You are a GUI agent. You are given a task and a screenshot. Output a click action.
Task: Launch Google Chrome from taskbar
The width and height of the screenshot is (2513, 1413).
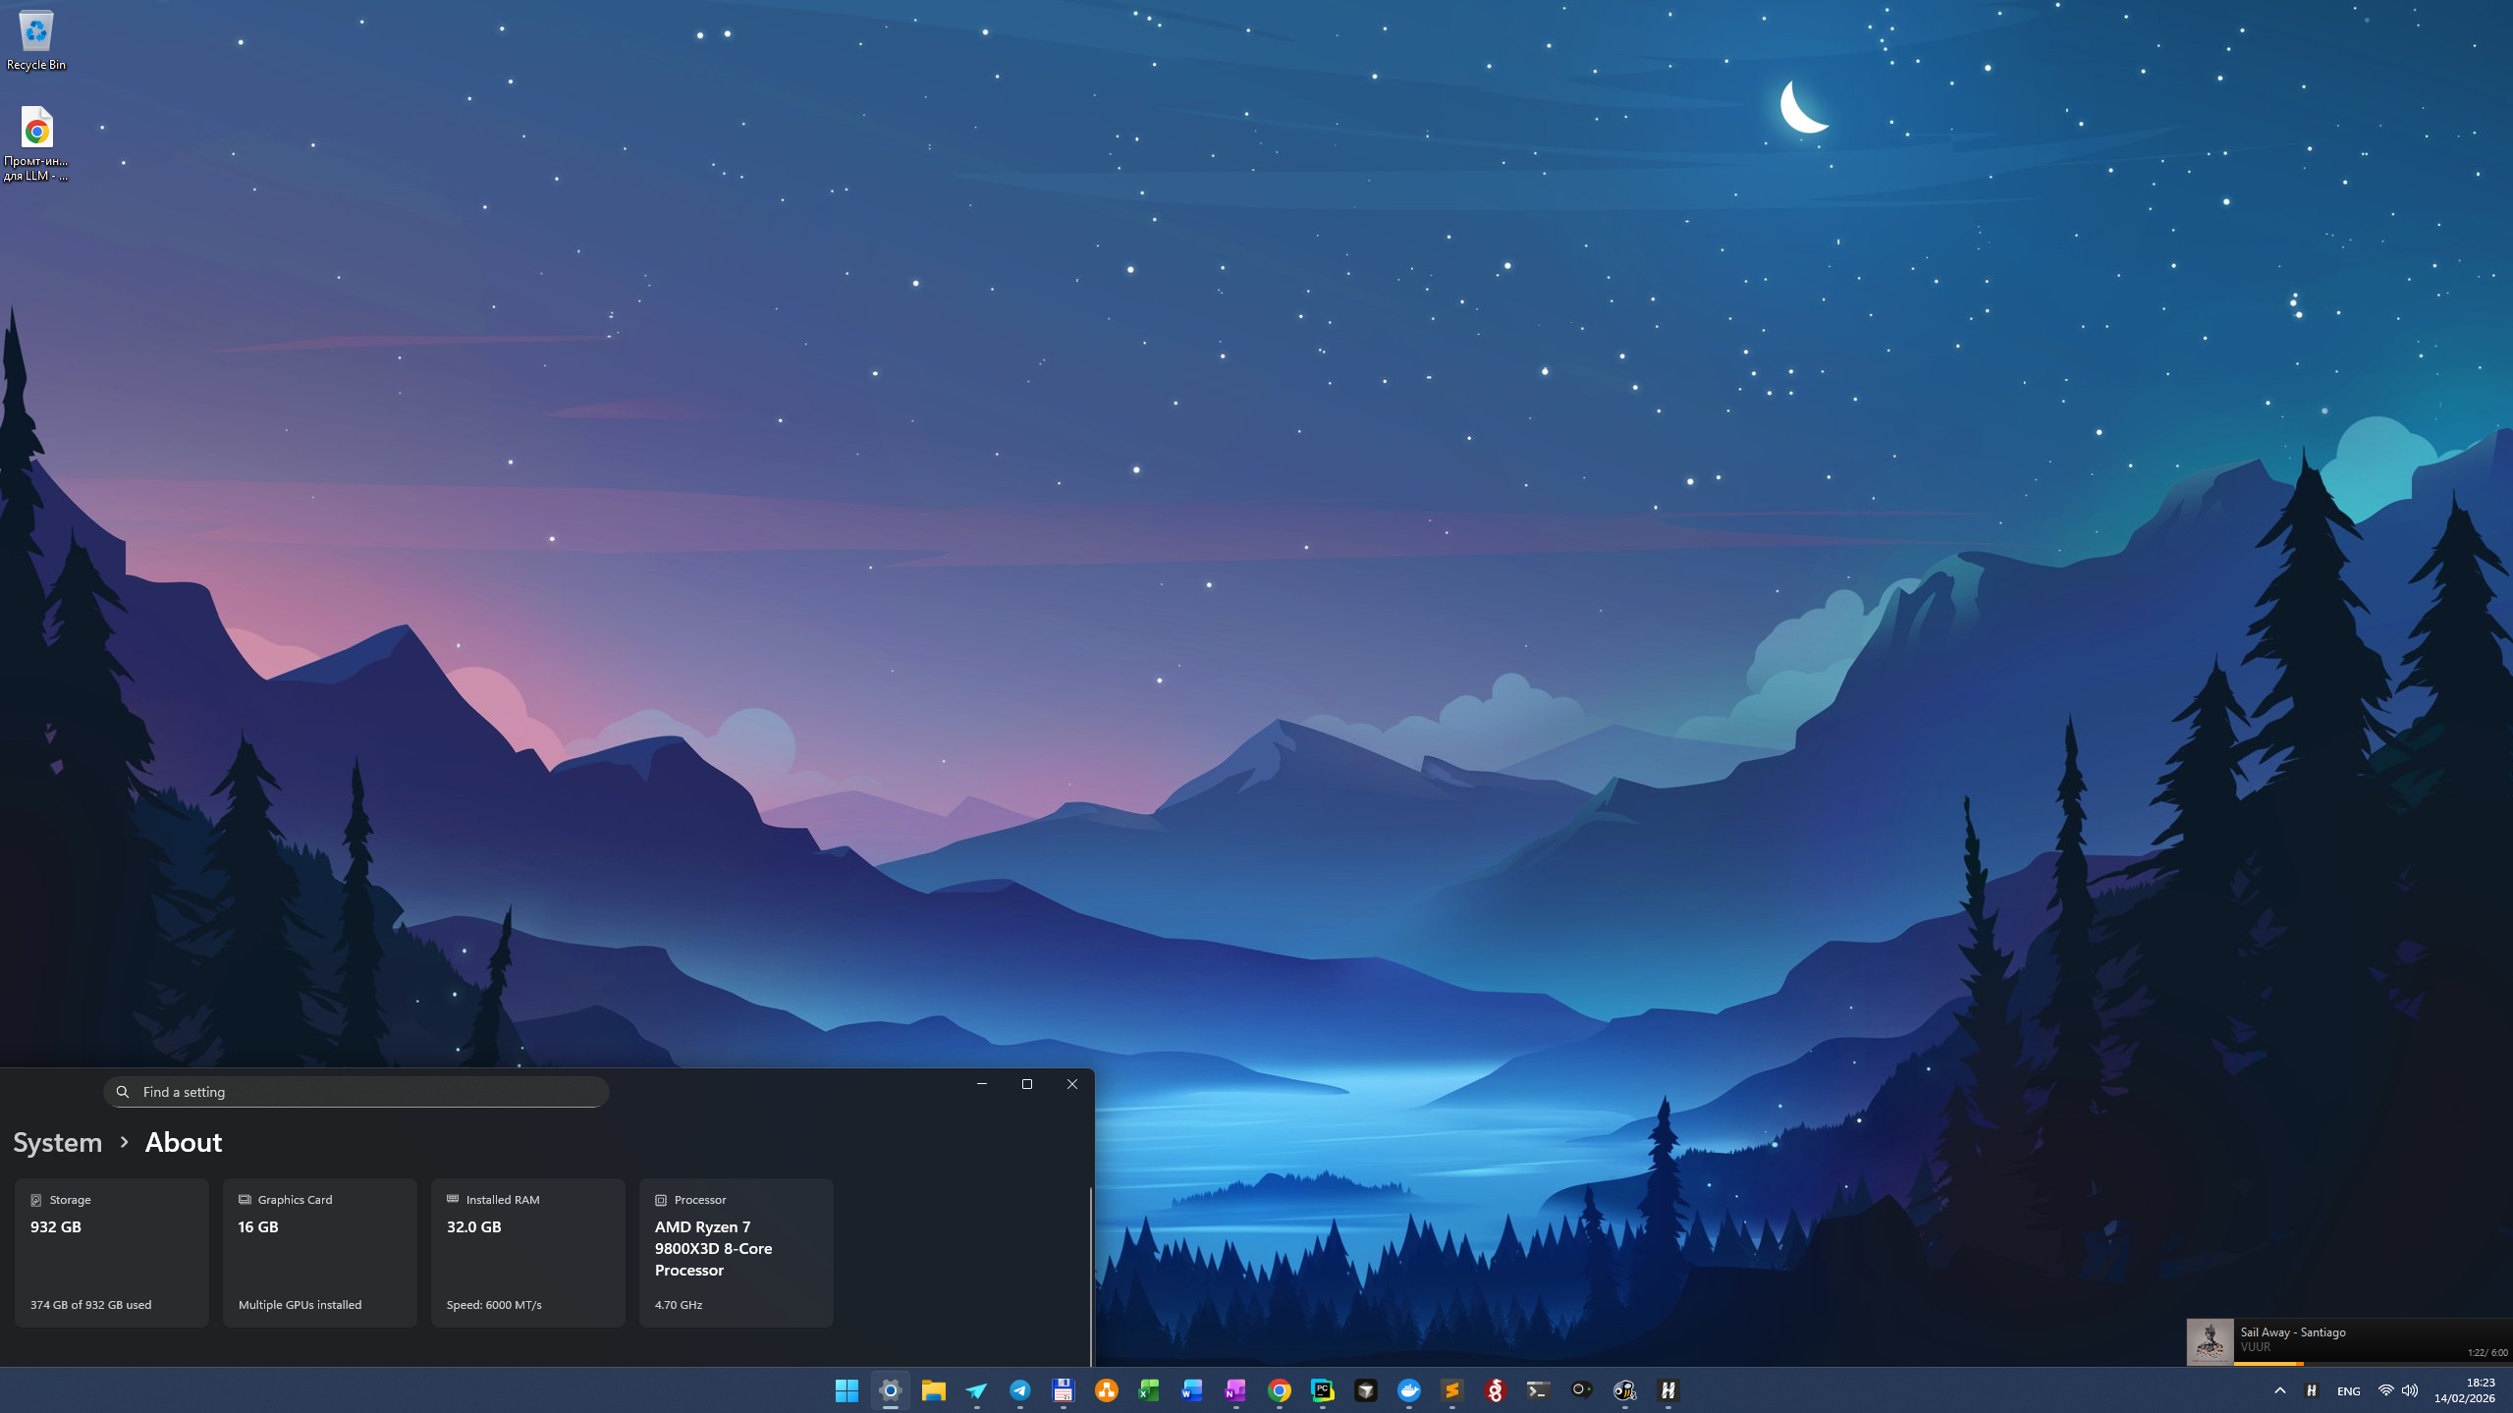(x=1279, y=1390)
